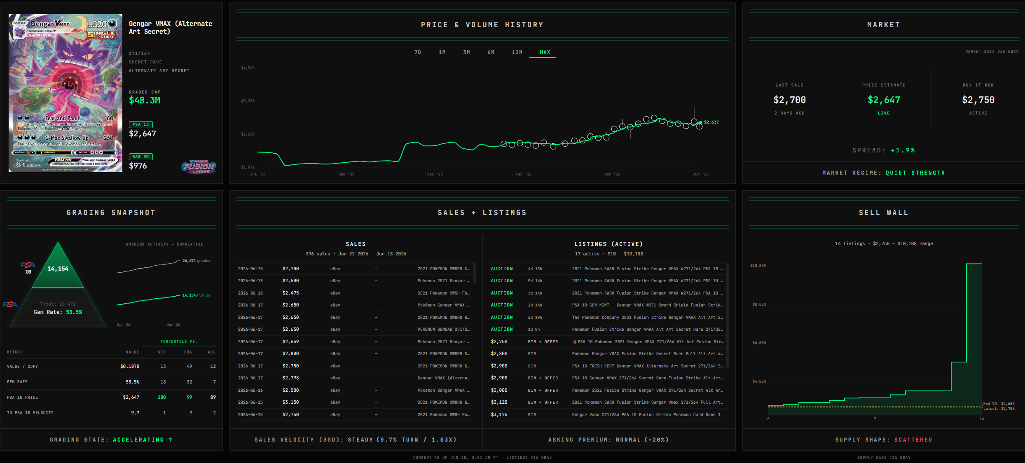Click the $976 raw NM price
Screen dimensions: 1025x463
pyautogui.click(x=138, y=166)
